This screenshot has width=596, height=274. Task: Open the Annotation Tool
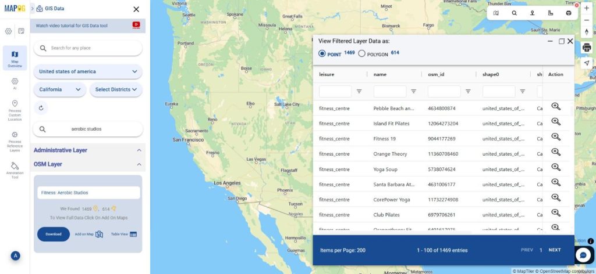[15, 171]
